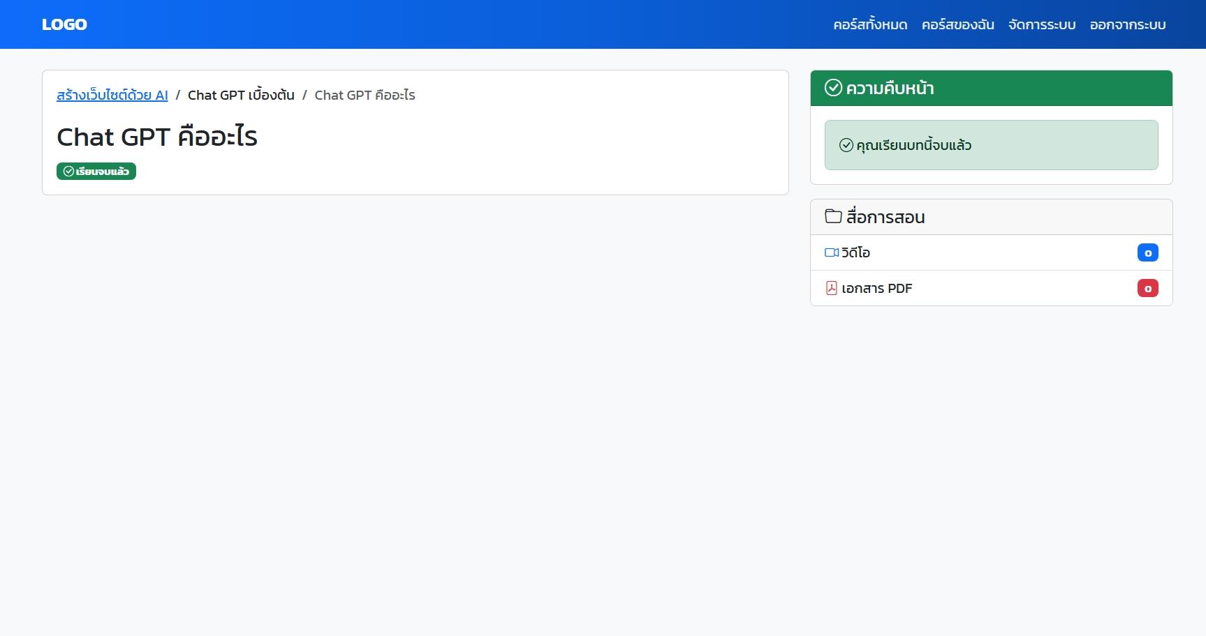Select the วิดีโอ list row
The image size is (1206, 636).
point(992,252)
